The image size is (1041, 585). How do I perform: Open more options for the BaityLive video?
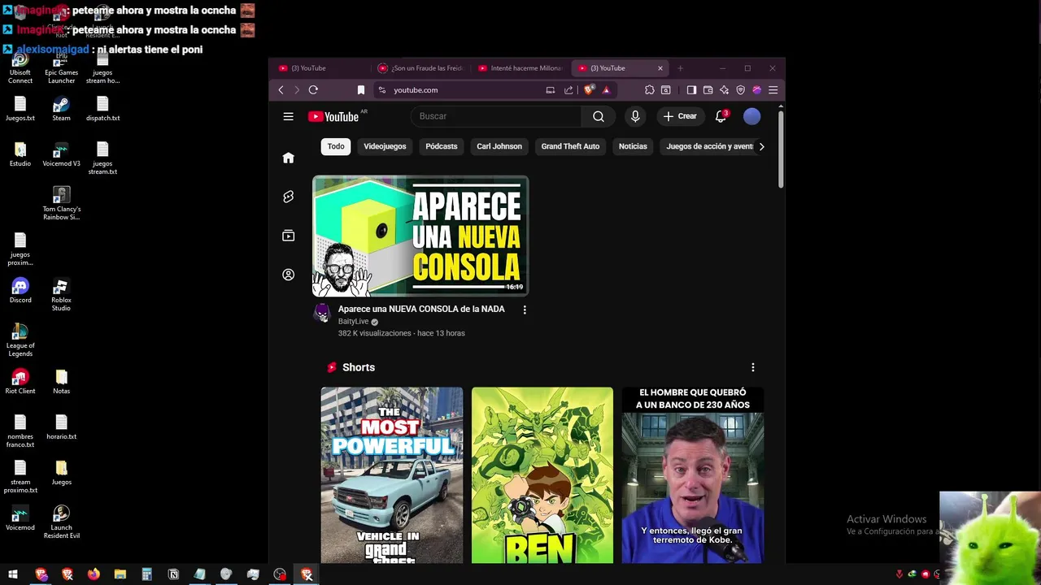coord(525,310)
